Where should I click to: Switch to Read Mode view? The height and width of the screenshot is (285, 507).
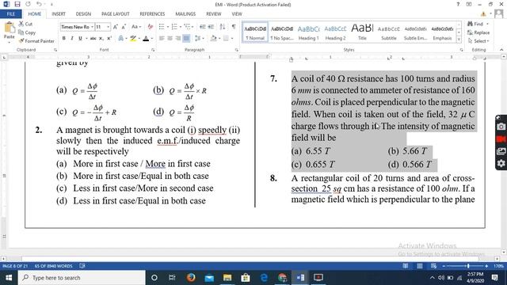405,266
